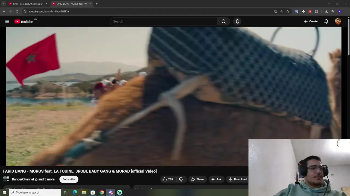The height and width of the screenshot is (196, 350).
Task: Like the video with 21K likes
Action: [168, 179]
